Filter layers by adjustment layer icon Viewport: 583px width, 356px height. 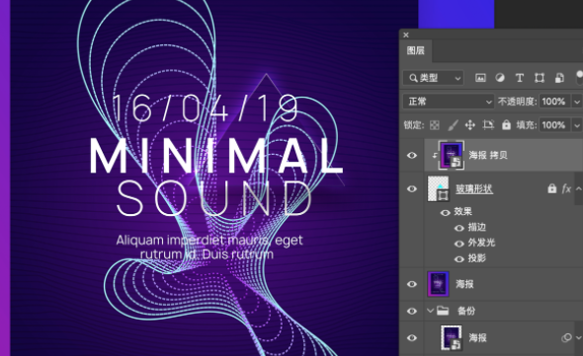point(500,78)
